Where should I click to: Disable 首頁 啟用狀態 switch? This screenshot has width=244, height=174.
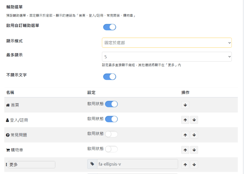pyautogui.click(x=111, y=104)
